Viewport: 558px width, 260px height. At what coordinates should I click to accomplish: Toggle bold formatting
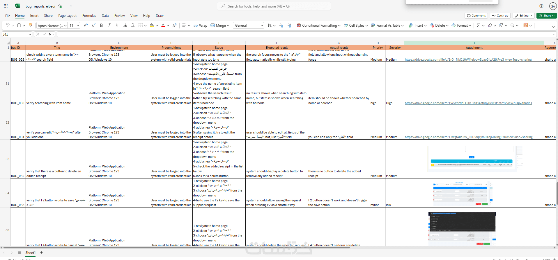(x=101, y=26)
